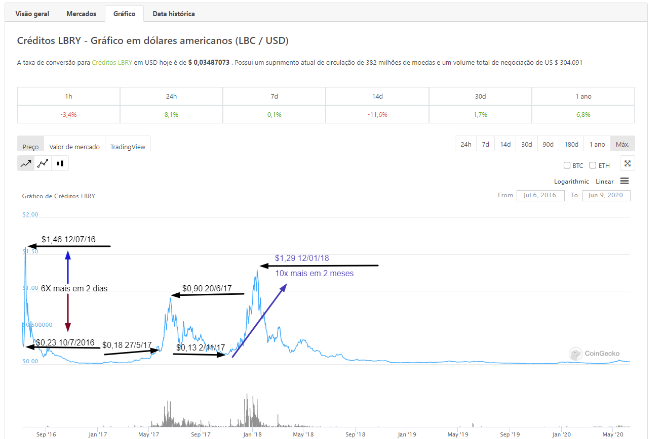Click the -11,6% value cell

point(377,114)
